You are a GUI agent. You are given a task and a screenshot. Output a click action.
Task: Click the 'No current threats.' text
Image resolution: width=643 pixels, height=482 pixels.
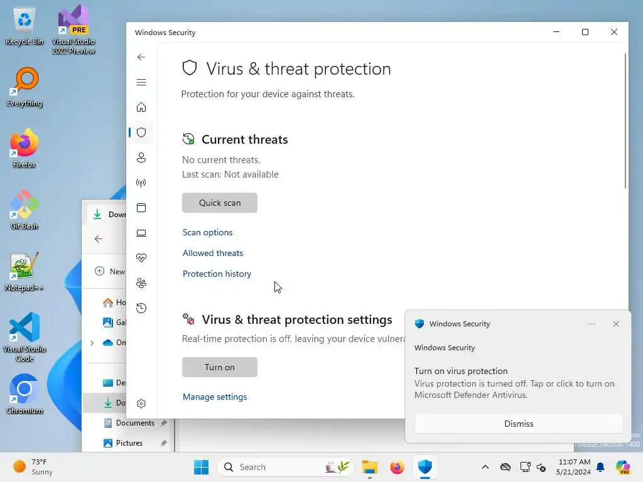(221, 160)
